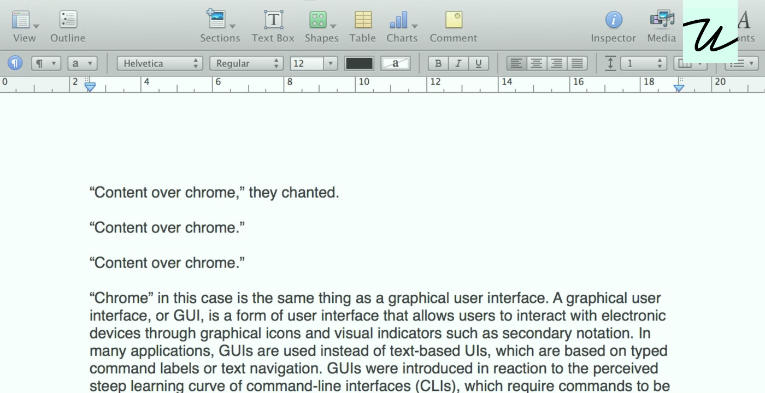
Task: Click the text "they chanted."
Action: tap(294, 193)
